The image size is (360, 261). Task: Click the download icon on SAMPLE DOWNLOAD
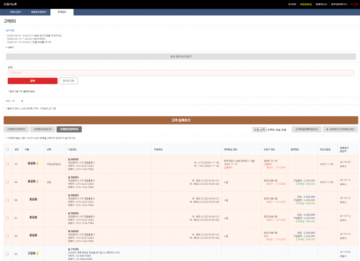[x=327, y=129]
